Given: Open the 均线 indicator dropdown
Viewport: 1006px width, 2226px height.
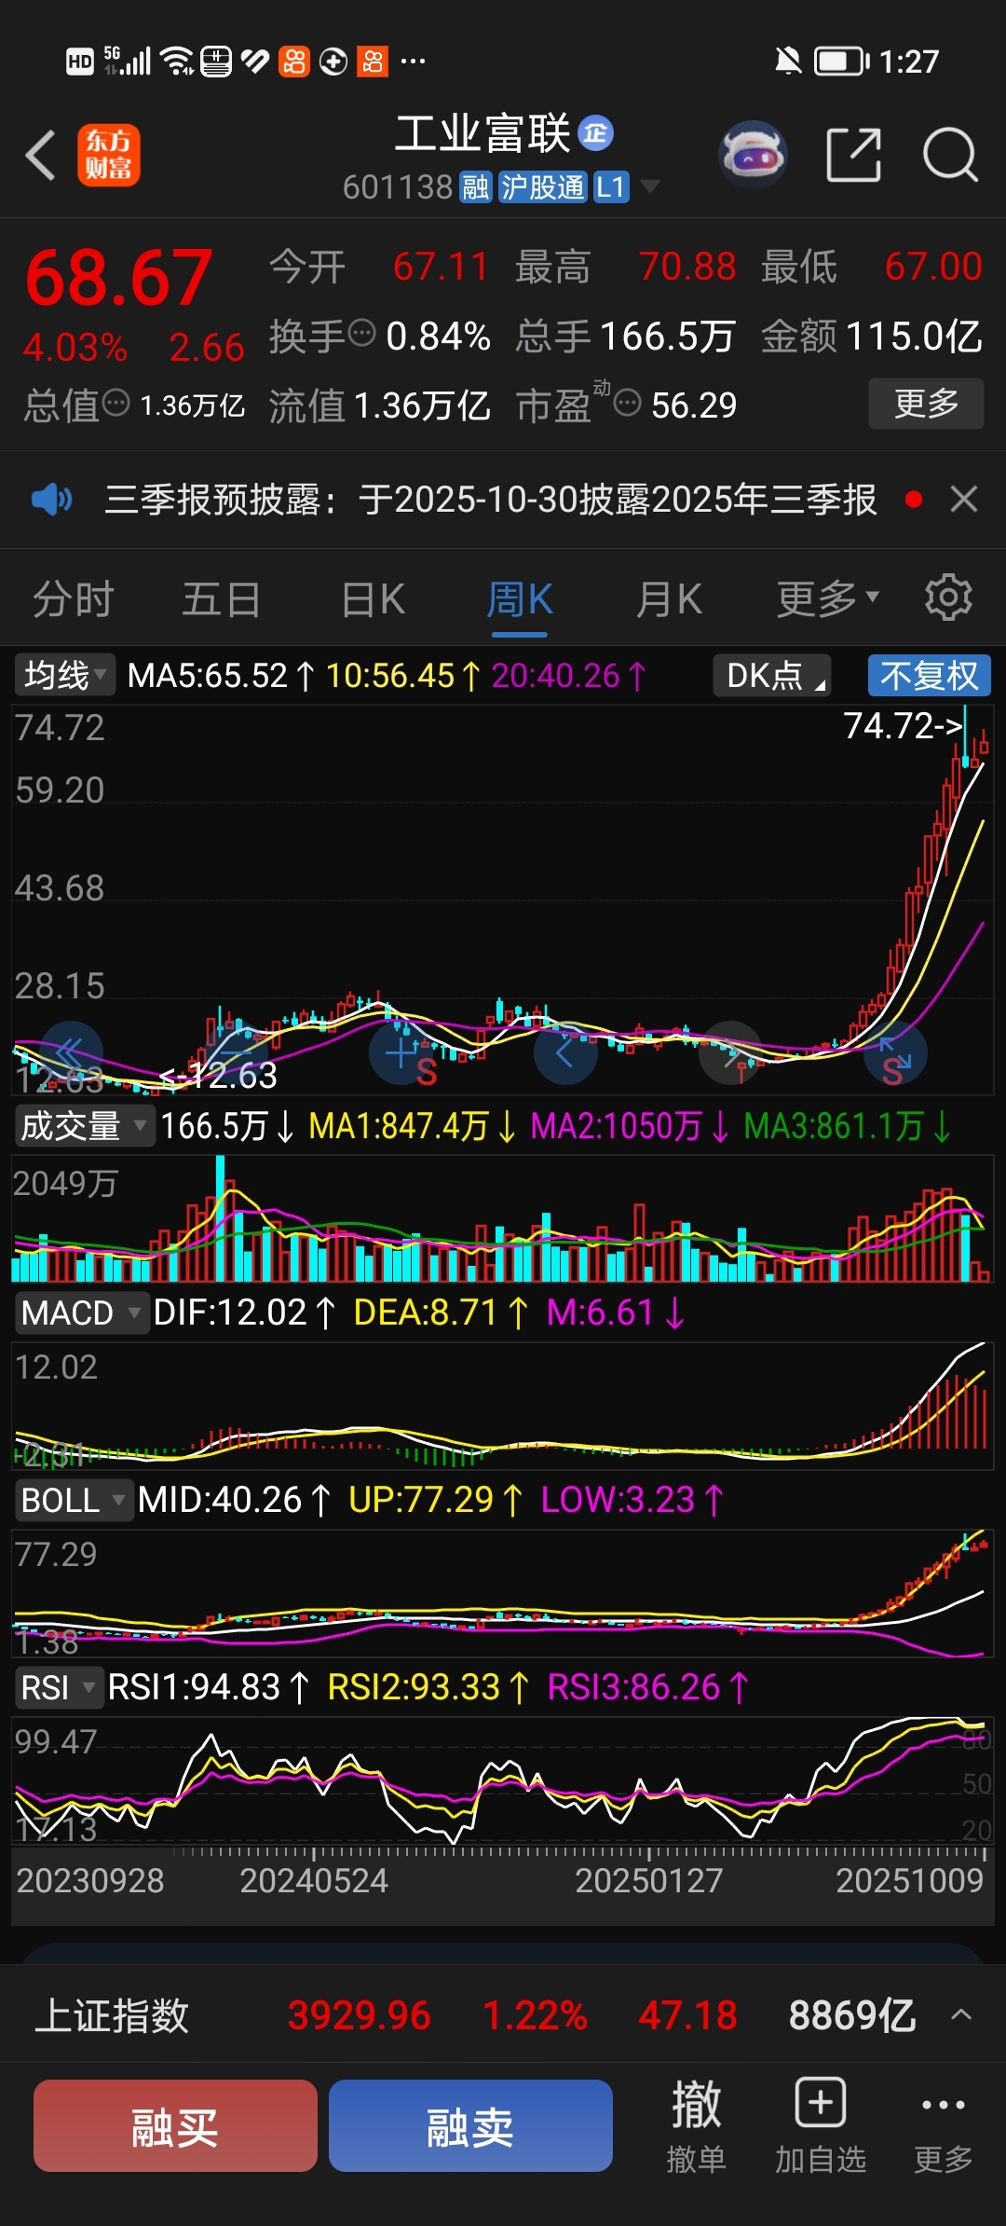Looking at the screenshot, I should pyautogui.click(x=64, y=675).
